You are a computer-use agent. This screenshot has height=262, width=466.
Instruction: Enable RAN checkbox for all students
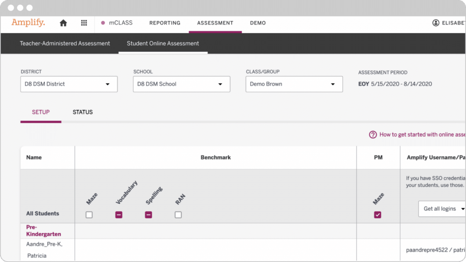pos(178,215)
